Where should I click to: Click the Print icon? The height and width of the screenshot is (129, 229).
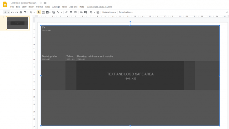tap(21, 12)
